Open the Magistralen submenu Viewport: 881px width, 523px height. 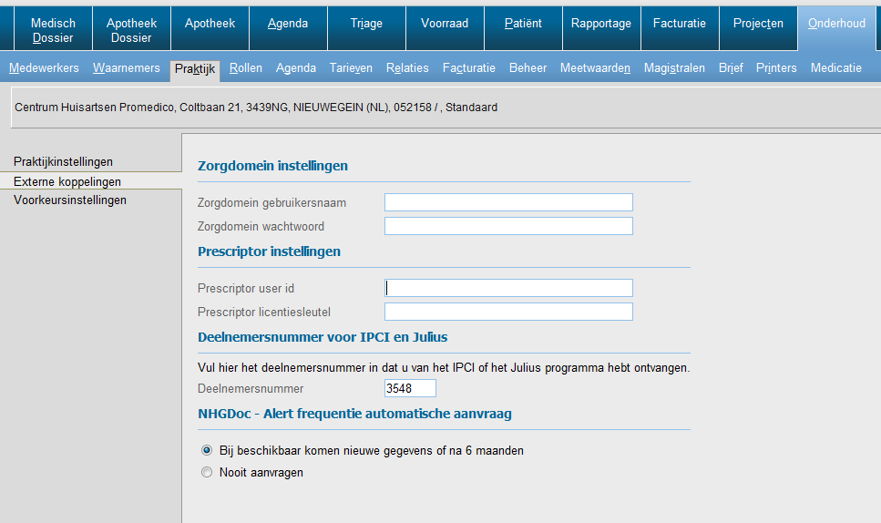[674, 68]
